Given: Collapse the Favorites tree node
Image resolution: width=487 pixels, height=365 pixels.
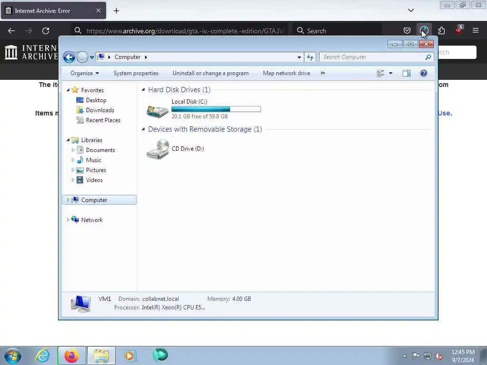Looking at the screenshot, I should pyautogui.click(x=68, y=90).
